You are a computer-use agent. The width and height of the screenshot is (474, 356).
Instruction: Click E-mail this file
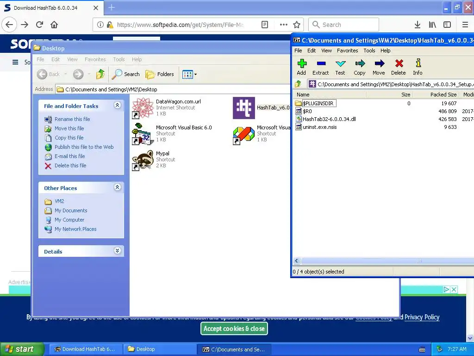(x=69, y=156)
